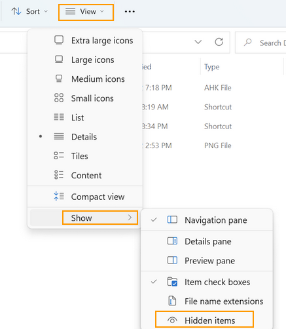Toggle Hidden items visibility

(x=207, y=320)
